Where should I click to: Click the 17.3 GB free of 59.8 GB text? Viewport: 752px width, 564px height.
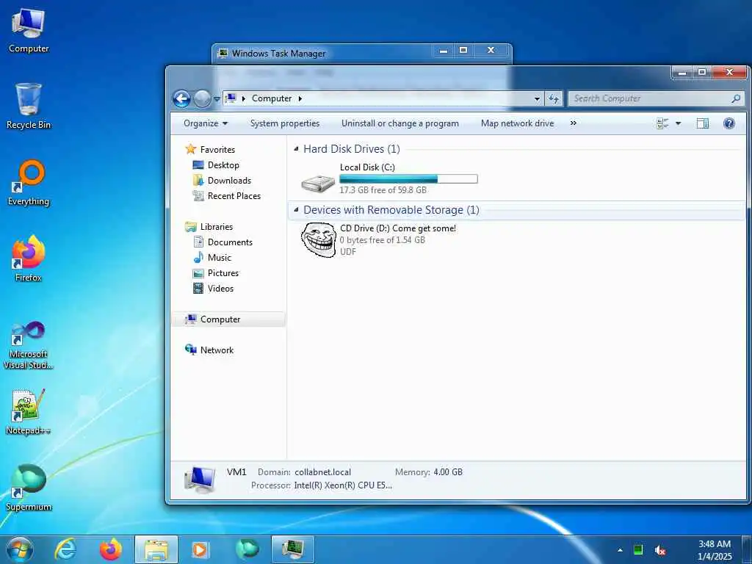(x=383, y=190)
